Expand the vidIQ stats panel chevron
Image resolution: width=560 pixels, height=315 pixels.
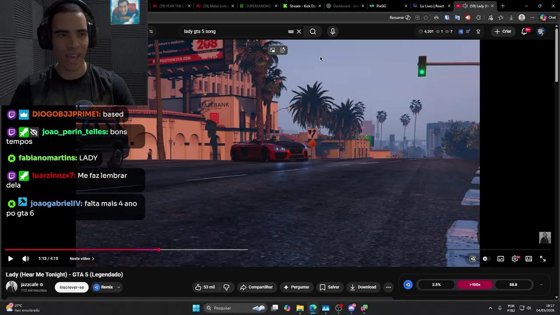click(541, 285)
